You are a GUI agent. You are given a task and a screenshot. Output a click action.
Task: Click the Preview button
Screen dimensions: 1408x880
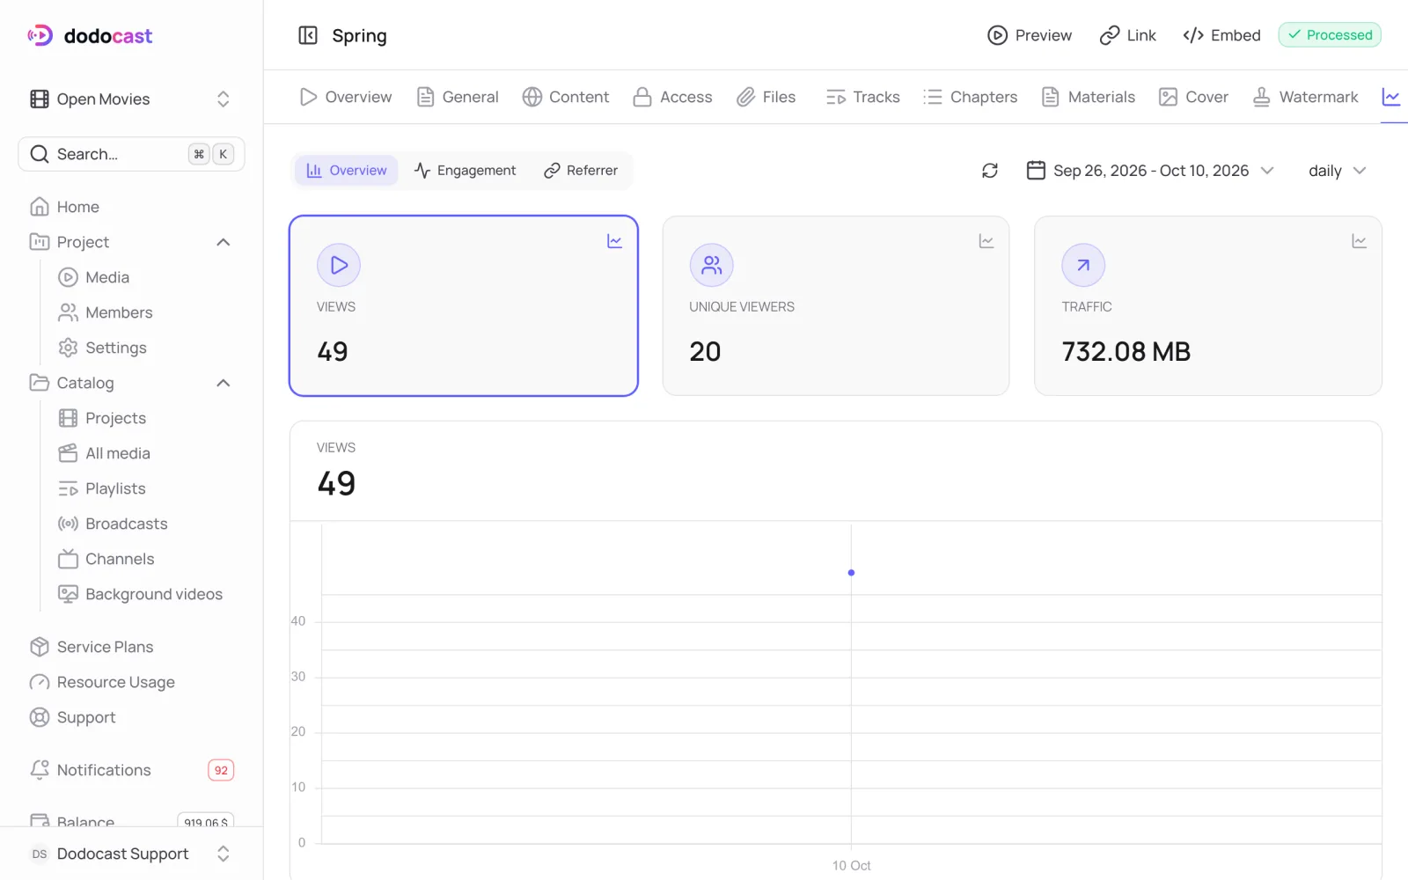click(x=1030, y=35)
